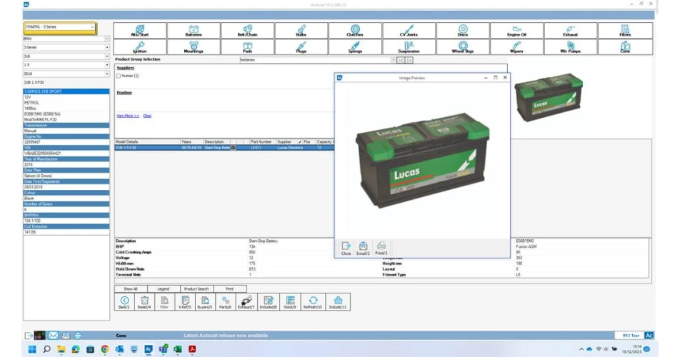Viewport: 680px width, 357px height.
Task: Click the Reset/4 toolbar button
Action: tap(144, 302)
